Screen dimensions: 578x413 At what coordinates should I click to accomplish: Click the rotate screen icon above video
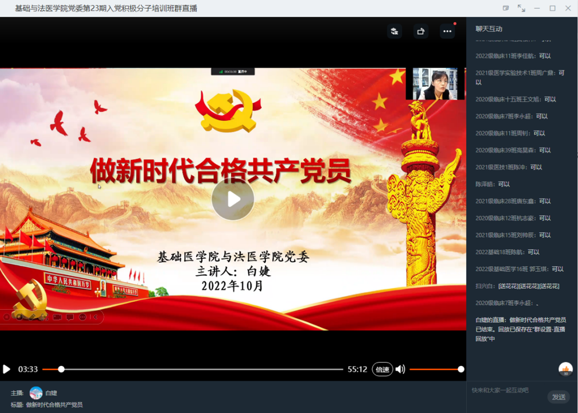click(x=421, y=31)
